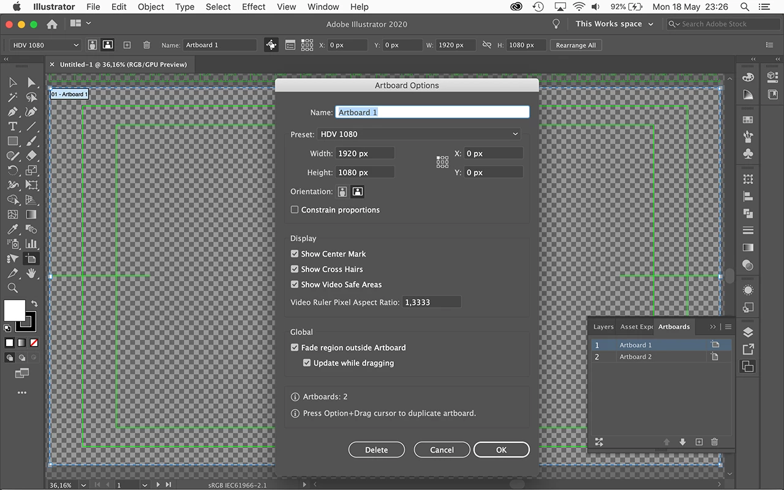784x490 pixels.
Task: Toggle Fade region outside Artboard
Action: (x=295, y=347)
